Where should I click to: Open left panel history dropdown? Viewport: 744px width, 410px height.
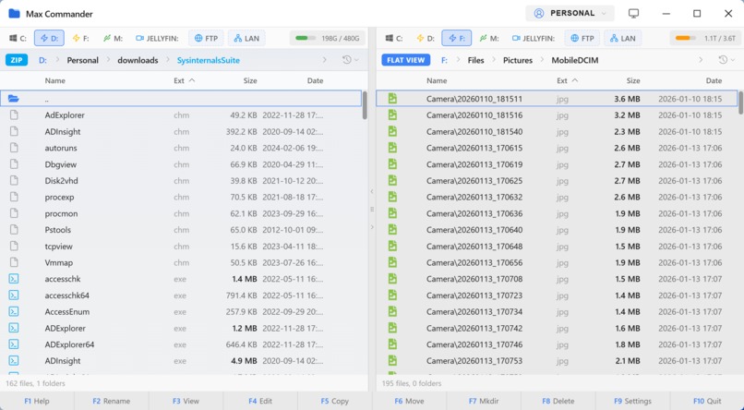[x=350, y=60]
